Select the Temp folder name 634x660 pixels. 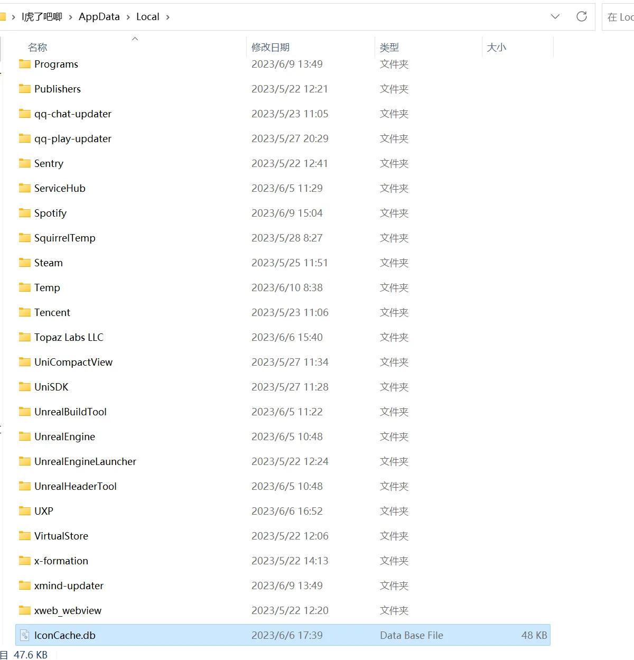tap(48, 287)
